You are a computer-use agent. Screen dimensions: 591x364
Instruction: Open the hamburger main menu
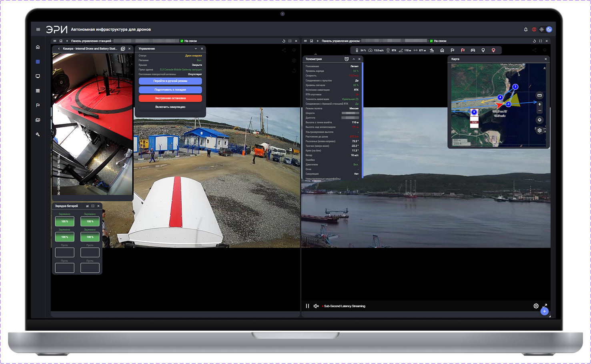tap(38, 29)
